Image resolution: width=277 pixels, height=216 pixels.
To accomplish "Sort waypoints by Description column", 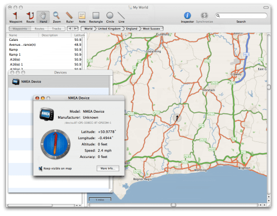I will coord(55,35).
